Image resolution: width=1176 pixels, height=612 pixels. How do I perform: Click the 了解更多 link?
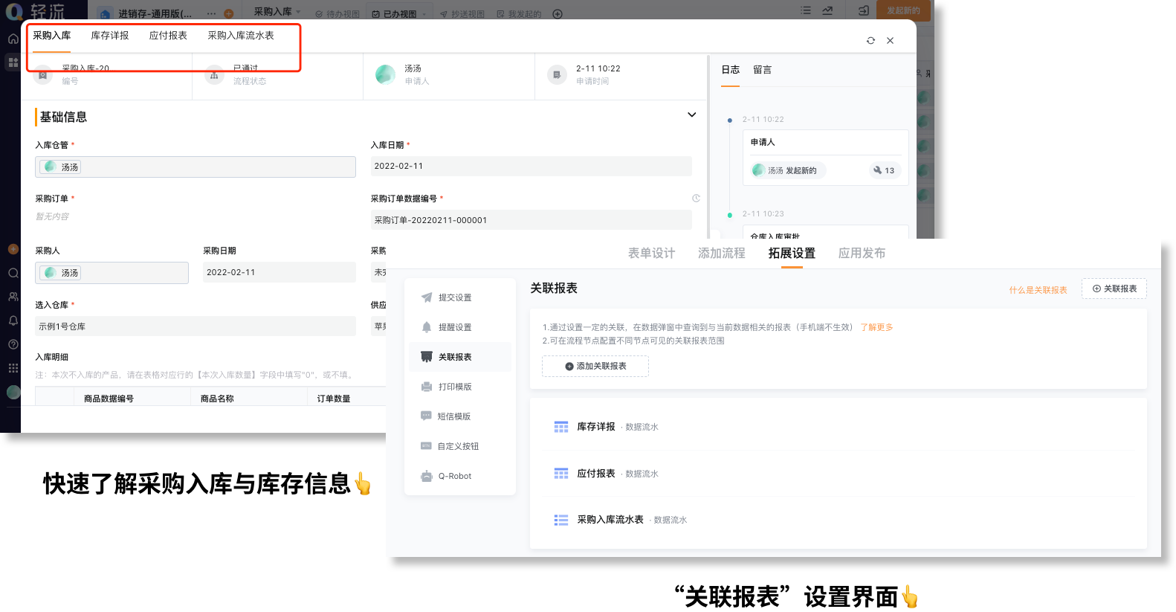click(x=876, y=327)
